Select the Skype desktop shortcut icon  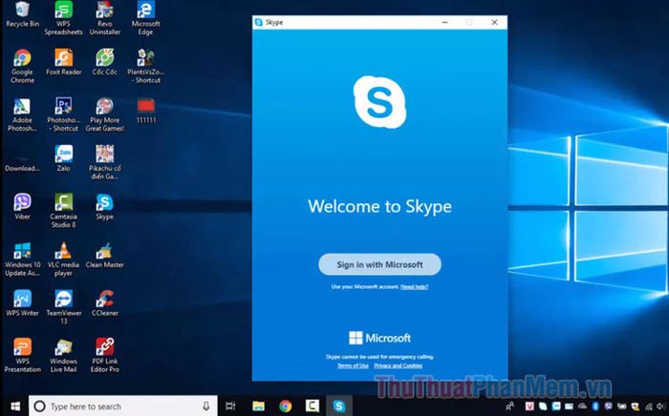coord(104,206)
